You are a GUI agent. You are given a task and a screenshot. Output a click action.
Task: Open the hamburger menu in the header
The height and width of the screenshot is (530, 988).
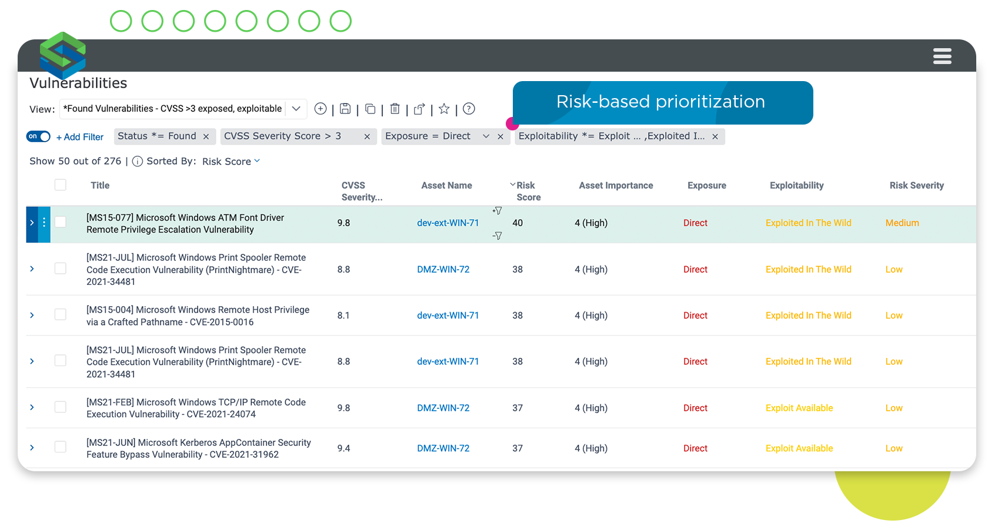[942, 56]
